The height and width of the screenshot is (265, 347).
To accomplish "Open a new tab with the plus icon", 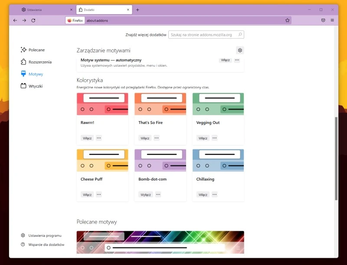I will click(x=137, y=10).
